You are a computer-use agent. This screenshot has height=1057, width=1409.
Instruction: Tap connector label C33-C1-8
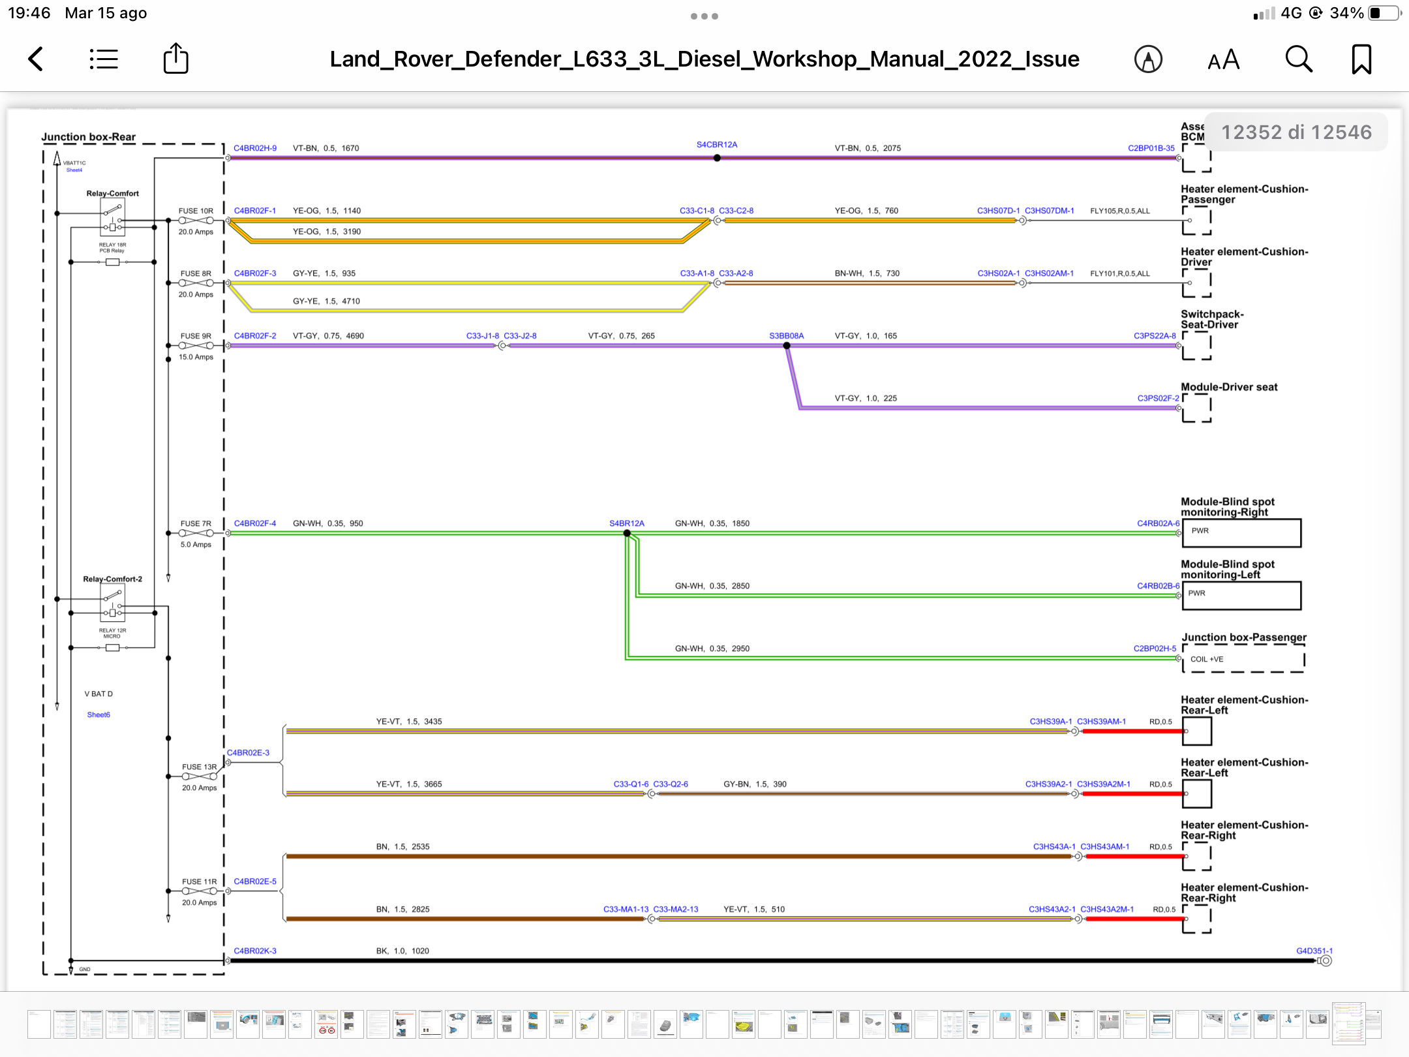click(x=697, y=211)
